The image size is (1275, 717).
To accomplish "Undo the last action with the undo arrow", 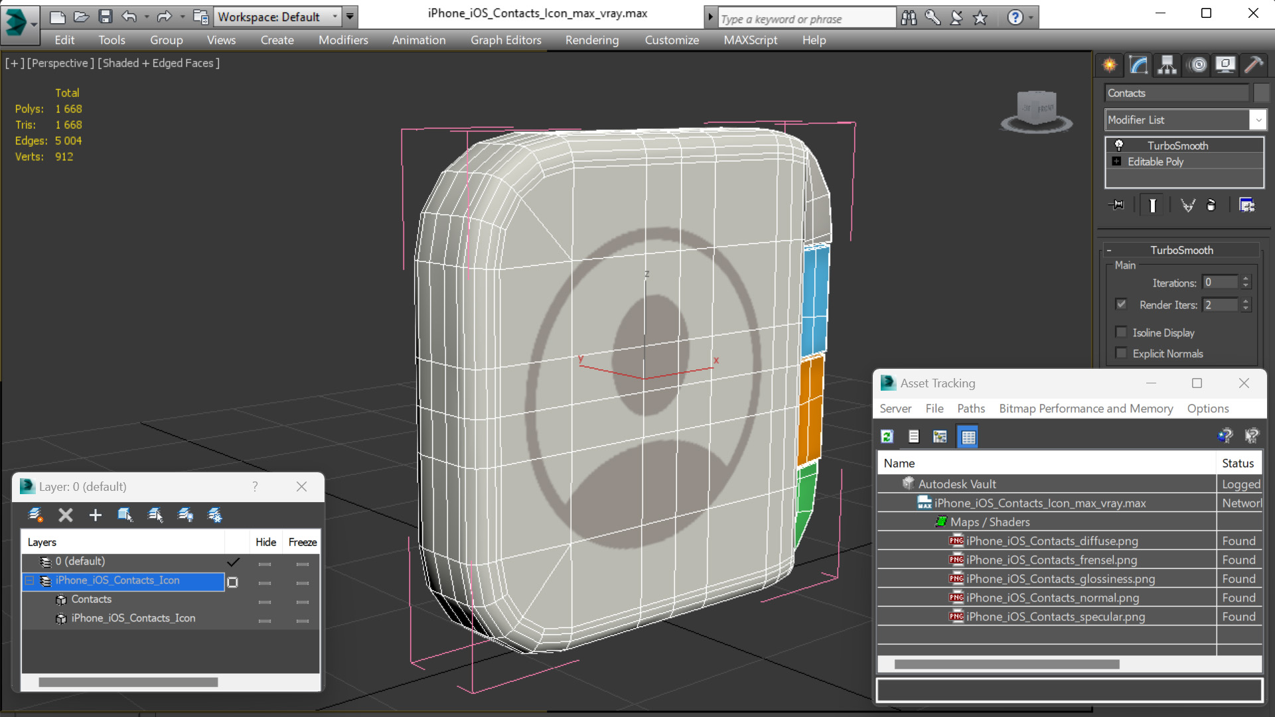I will tap(129, 17).
